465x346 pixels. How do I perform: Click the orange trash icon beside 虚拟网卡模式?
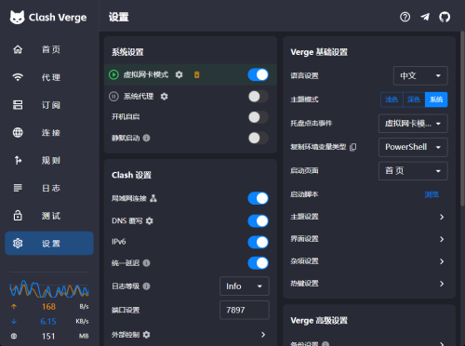[x=196, y=74]
